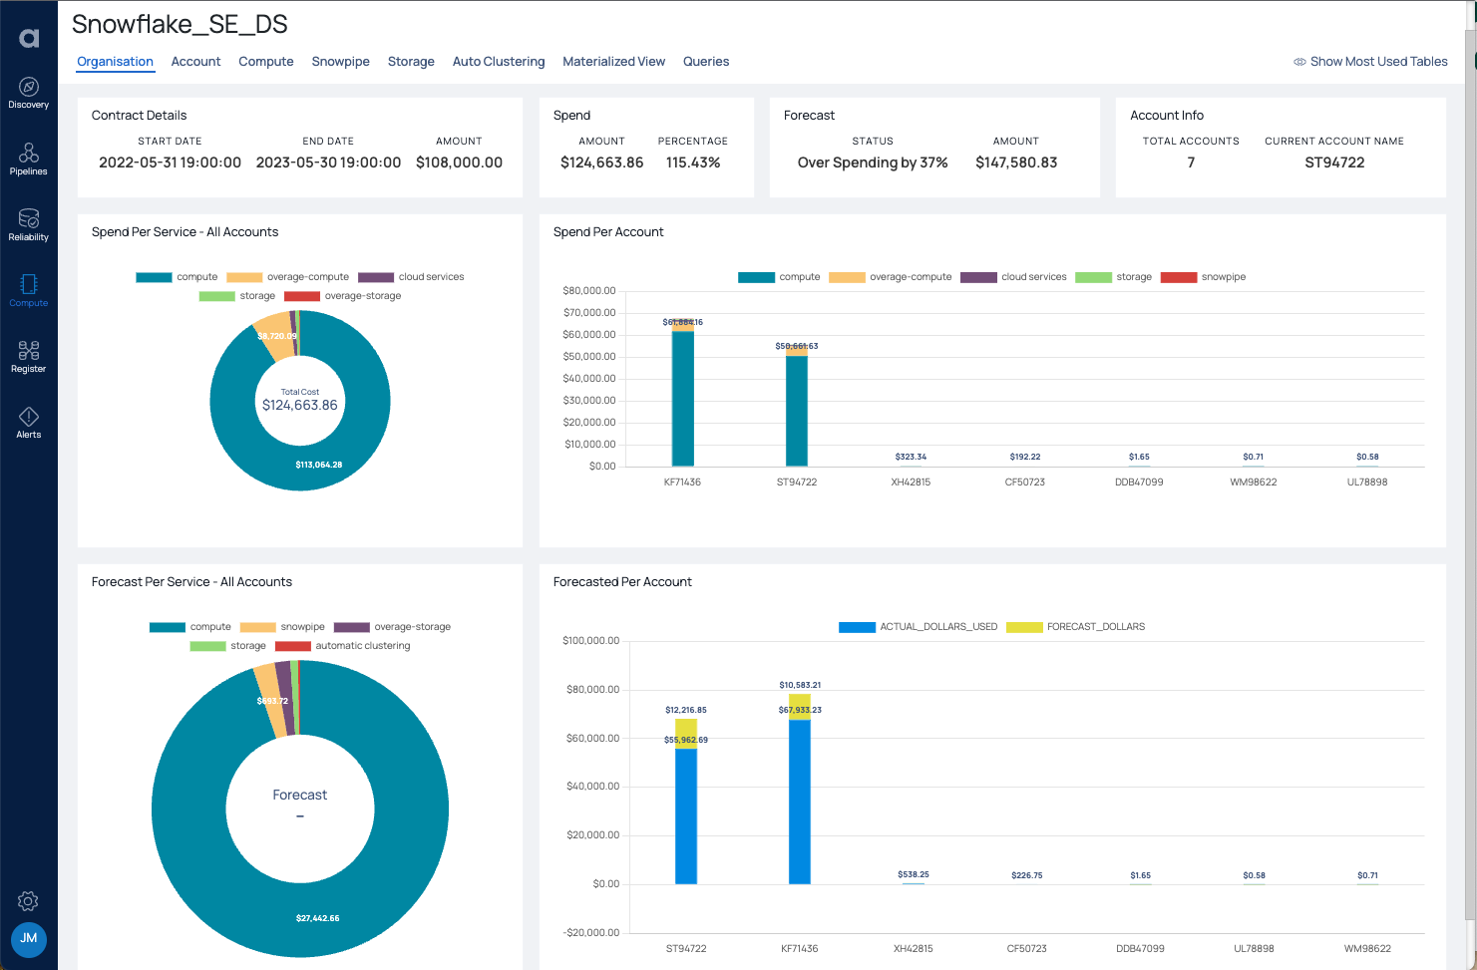
Task: Open the Queries tab
Action: point(706,62)
